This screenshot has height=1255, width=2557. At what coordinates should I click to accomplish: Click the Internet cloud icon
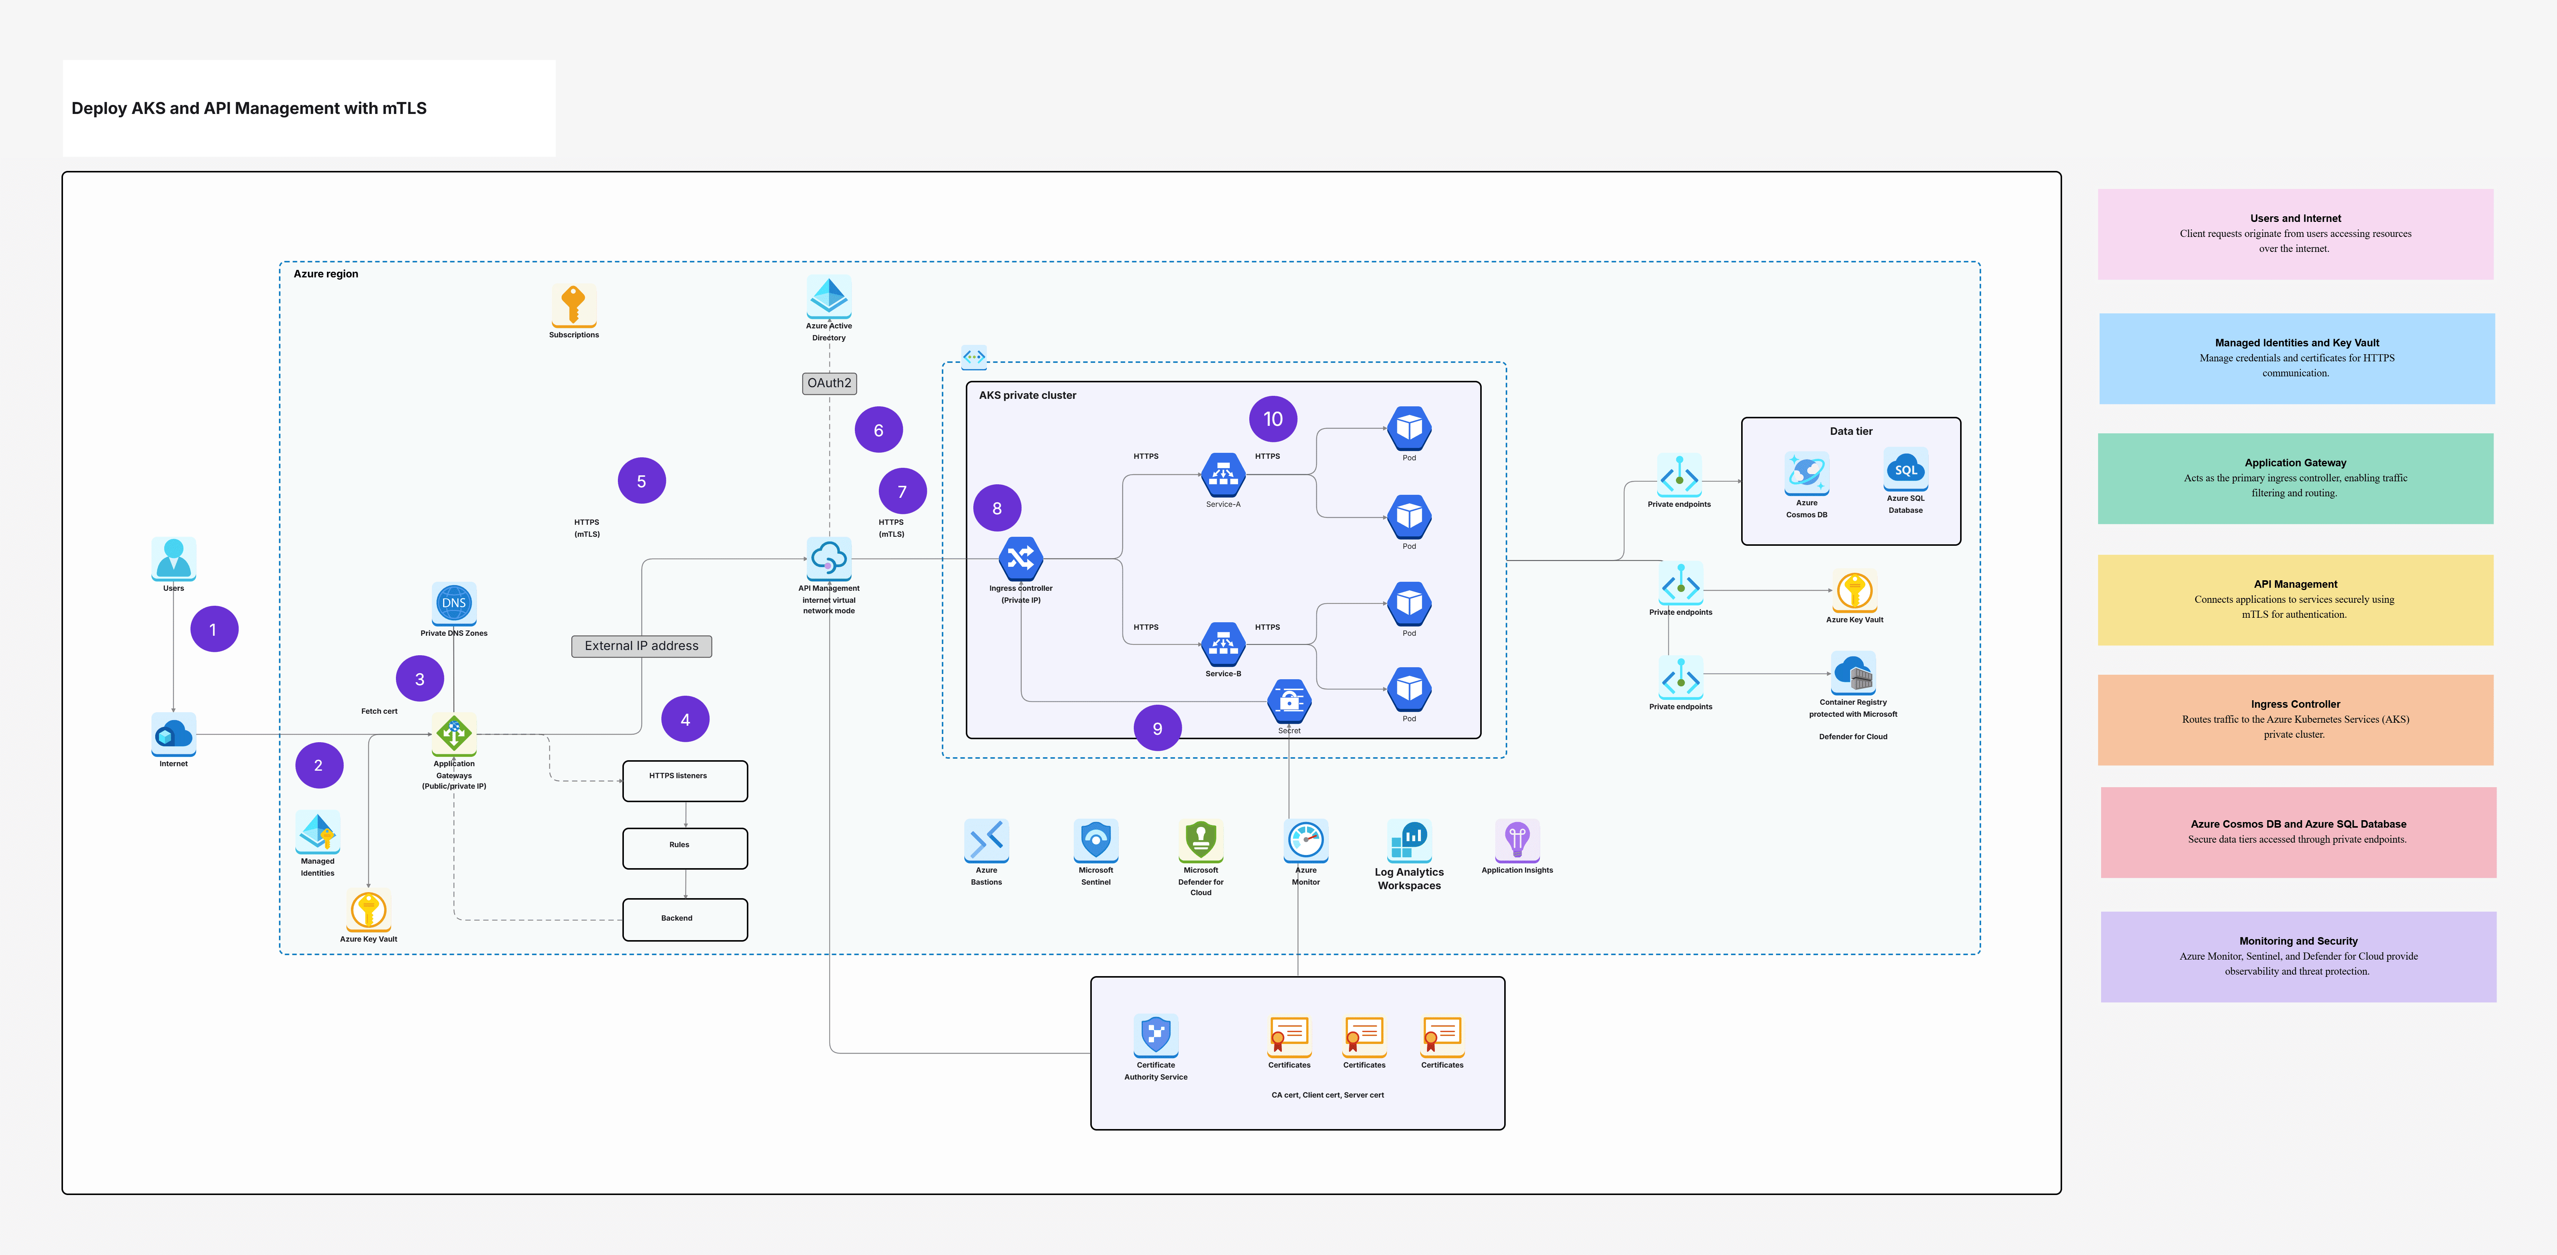pos(174,734)
